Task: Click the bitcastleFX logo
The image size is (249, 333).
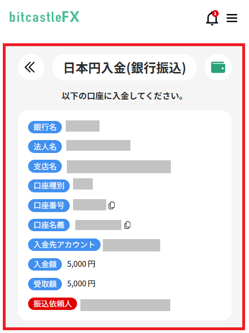Action: (44, 17)
